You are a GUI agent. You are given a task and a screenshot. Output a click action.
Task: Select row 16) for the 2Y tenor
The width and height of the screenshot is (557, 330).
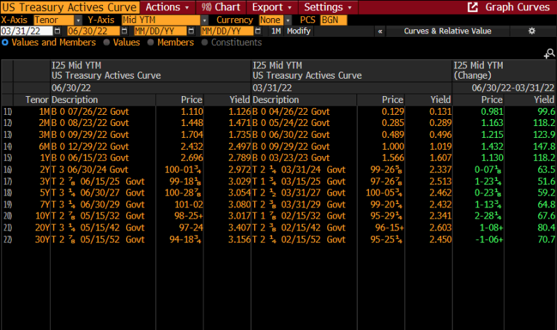pos(278,169)
